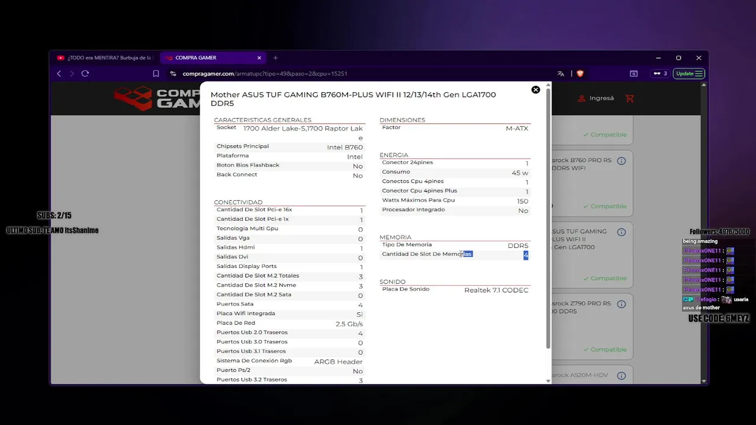Minimize the browser window
This screenshot has width=756, height=425.
(659, 58)
